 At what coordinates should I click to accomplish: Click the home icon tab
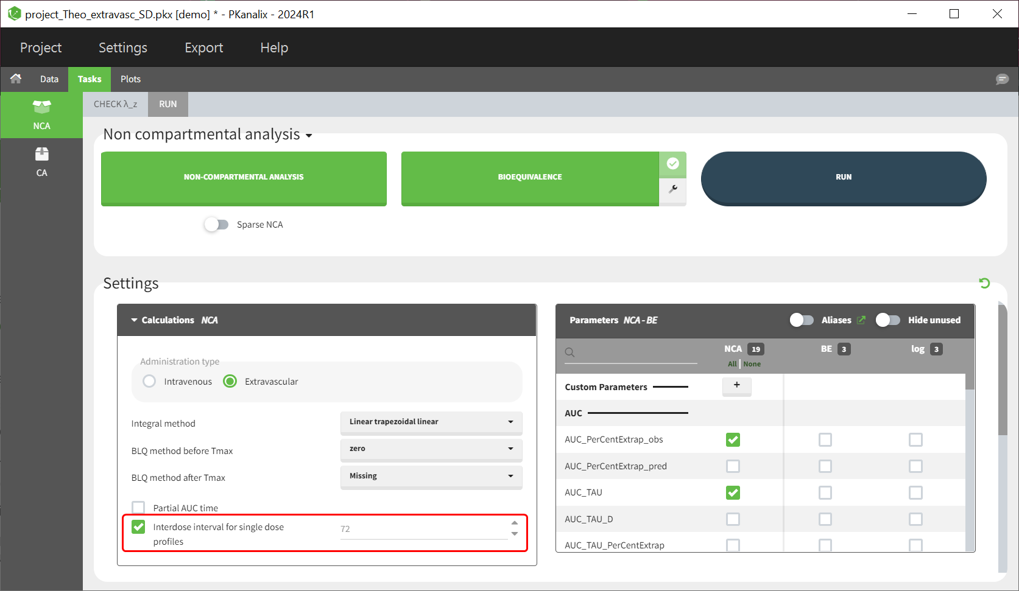tap(16, 79)
